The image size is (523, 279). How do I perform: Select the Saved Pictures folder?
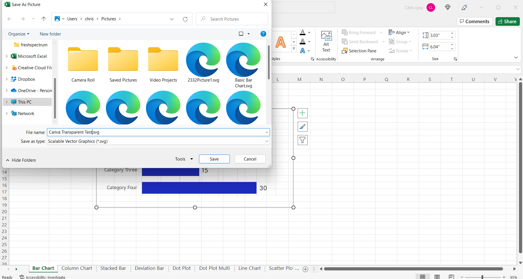coord(123,63)
